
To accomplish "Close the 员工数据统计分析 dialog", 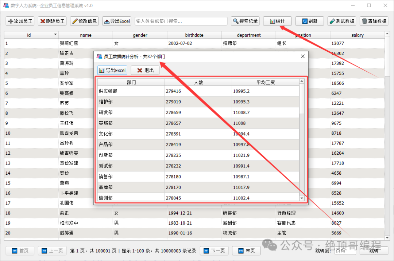I will [x=303, y=56].
